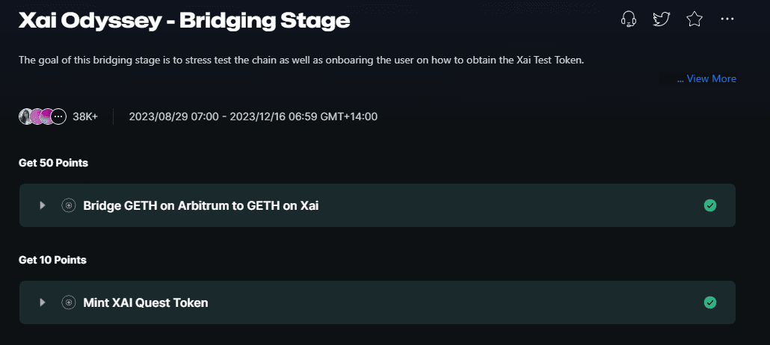The width and height of the screenshot is (770, 345).
Task: Expand the Mint XAI Quest Token arrow
Action: tap(43, 302)
